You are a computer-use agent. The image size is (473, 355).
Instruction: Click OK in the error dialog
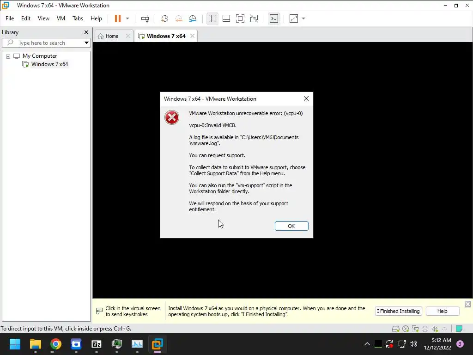tap(291, 226)
